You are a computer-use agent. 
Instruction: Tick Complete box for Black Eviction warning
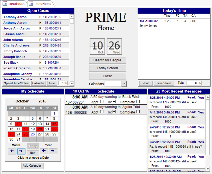[138, 102]
